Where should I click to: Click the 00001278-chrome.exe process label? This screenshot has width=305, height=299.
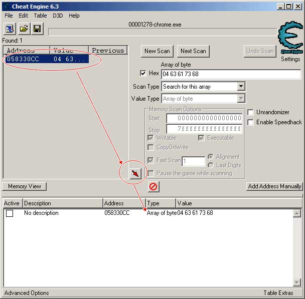pos(155,25)
